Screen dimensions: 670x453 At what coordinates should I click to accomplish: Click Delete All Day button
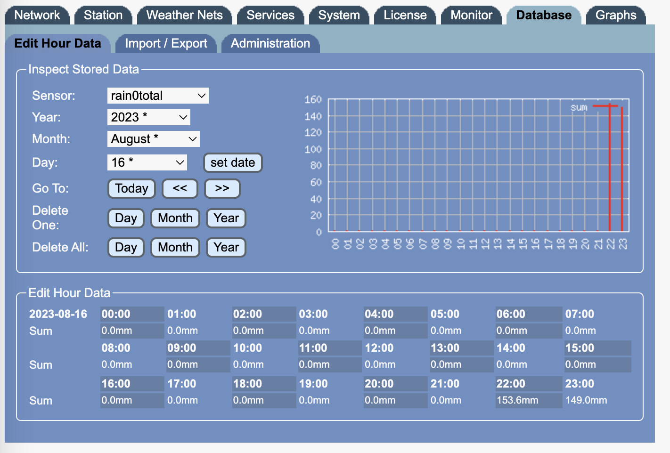coord(126,247)
